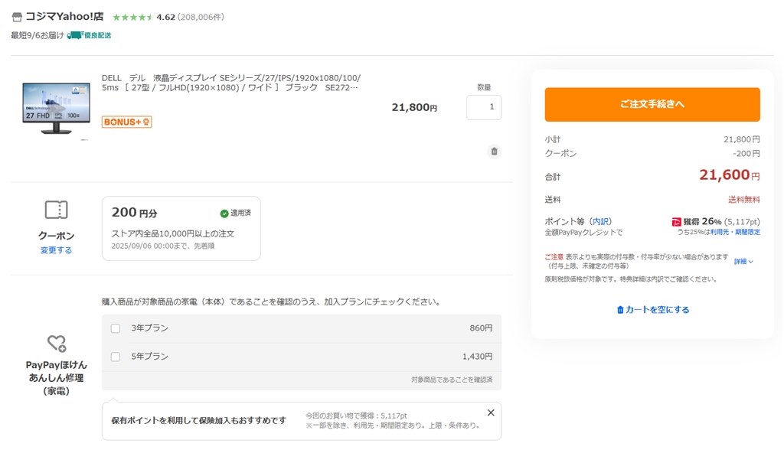784x450 pixels.
Task: Check the 5年プラン checkbox
Action: click(116, 357)
